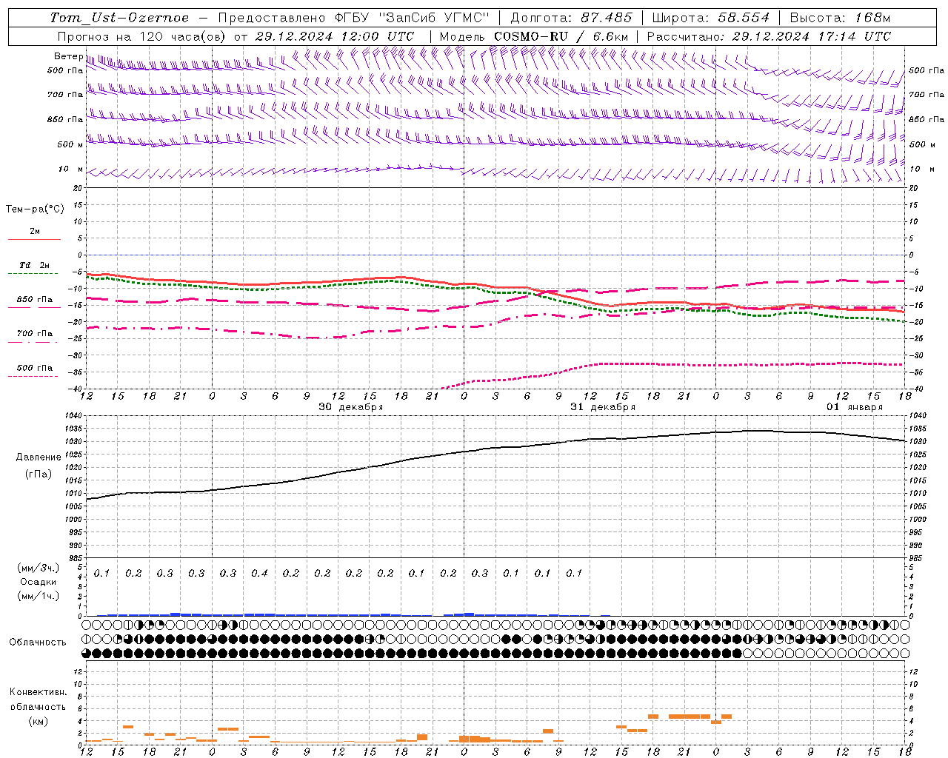Click the 31 декабря date label
Screen dimensions: 948x758
(x=603, y=407)
